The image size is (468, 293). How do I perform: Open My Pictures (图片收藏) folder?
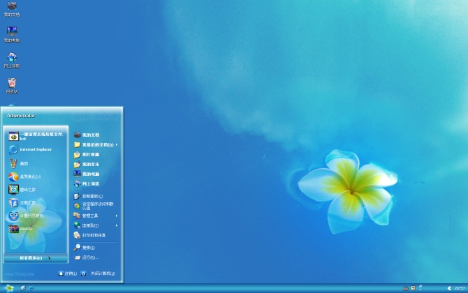tap(87, 154)
